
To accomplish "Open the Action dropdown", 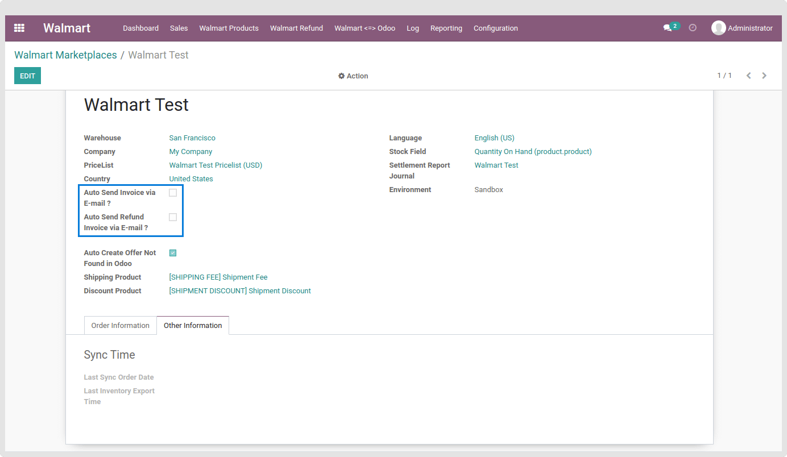I will pos(353,76).
